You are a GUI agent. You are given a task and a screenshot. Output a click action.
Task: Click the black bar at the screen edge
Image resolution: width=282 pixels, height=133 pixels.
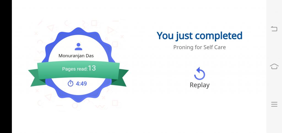(x=6, y=66)
